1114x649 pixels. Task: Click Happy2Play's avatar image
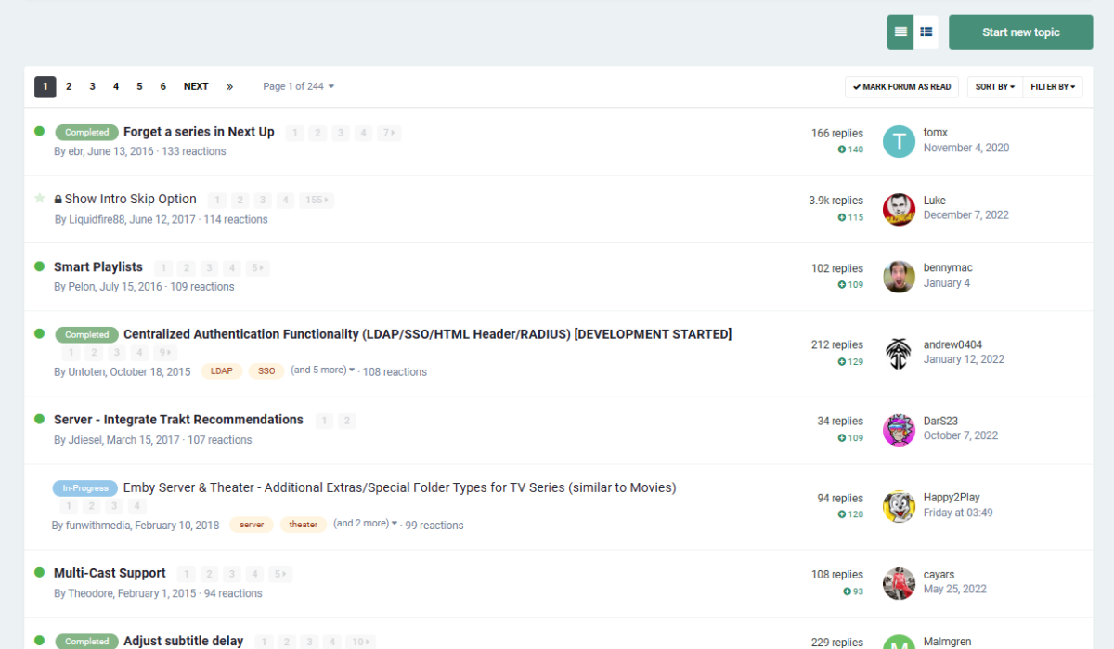(x=899, y=506)
